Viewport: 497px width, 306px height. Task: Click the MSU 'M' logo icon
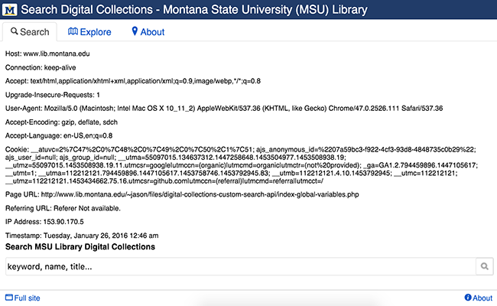click(x=10, y=11)
